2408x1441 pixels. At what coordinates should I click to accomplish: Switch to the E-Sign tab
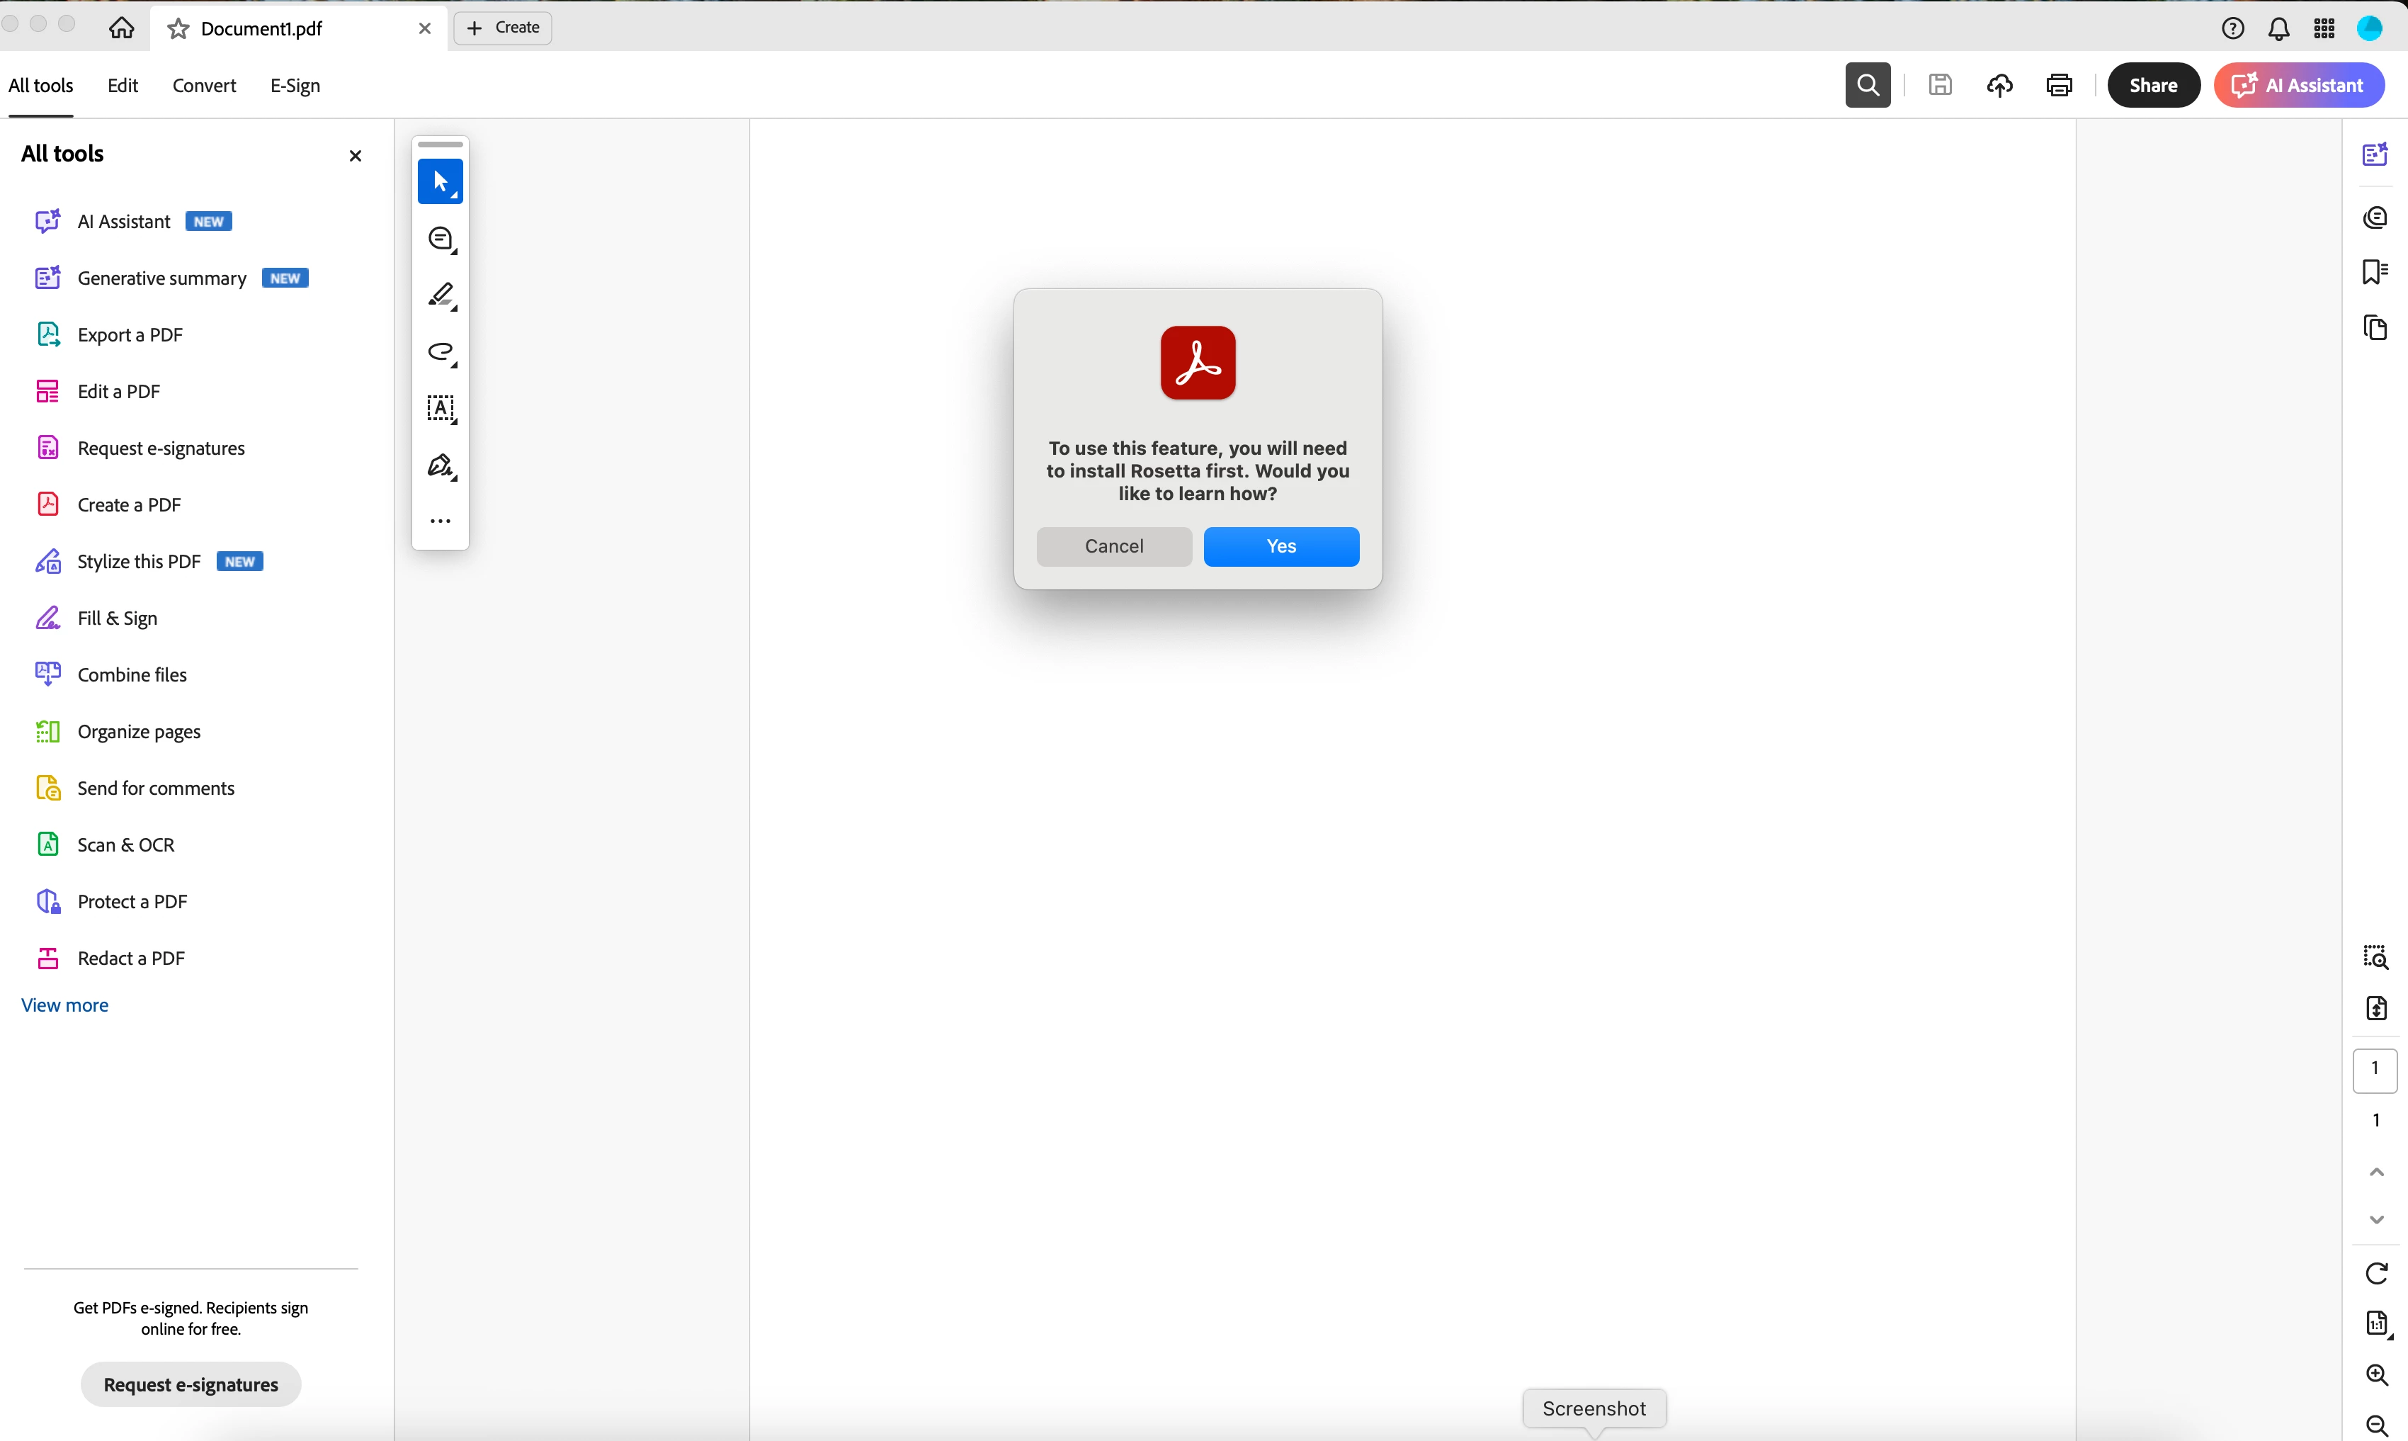[x=295, y=86]
